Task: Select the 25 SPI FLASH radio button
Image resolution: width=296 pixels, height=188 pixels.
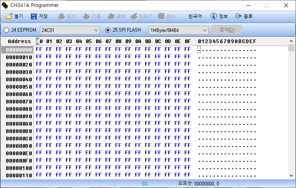Action: (x=108, y=30)
